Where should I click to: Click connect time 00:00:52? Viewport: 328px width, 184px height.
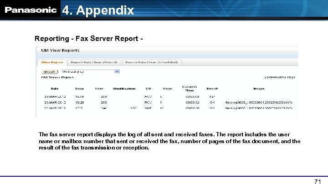(192, 102)
